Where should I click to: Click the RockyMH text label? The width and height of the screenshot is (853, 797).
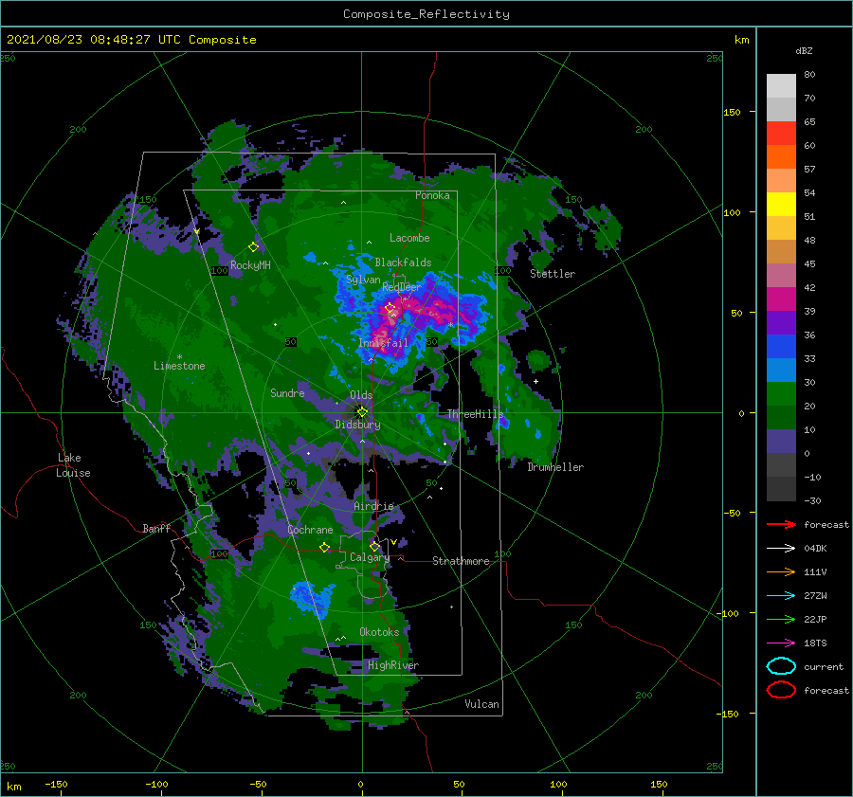click(250, 265)
